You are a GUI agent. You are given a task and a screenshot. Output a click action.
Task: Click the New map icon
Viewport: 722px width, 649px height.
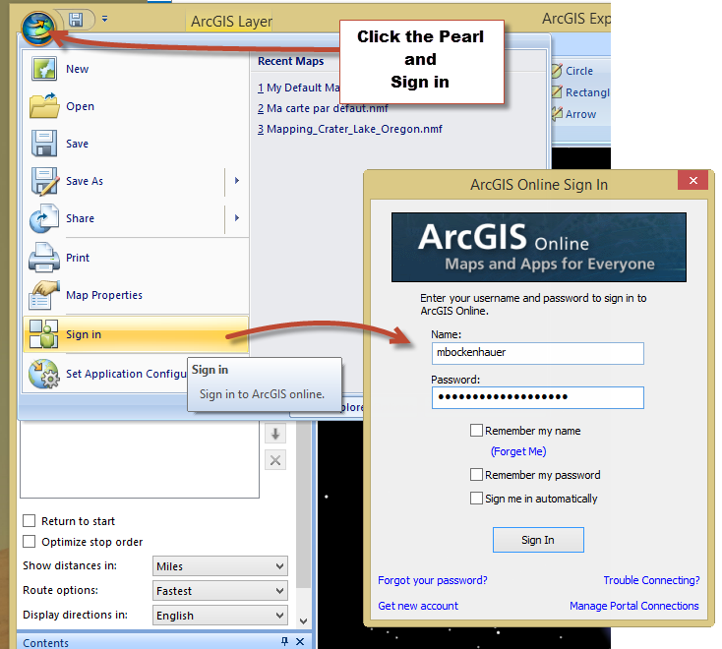coord(44,69)
